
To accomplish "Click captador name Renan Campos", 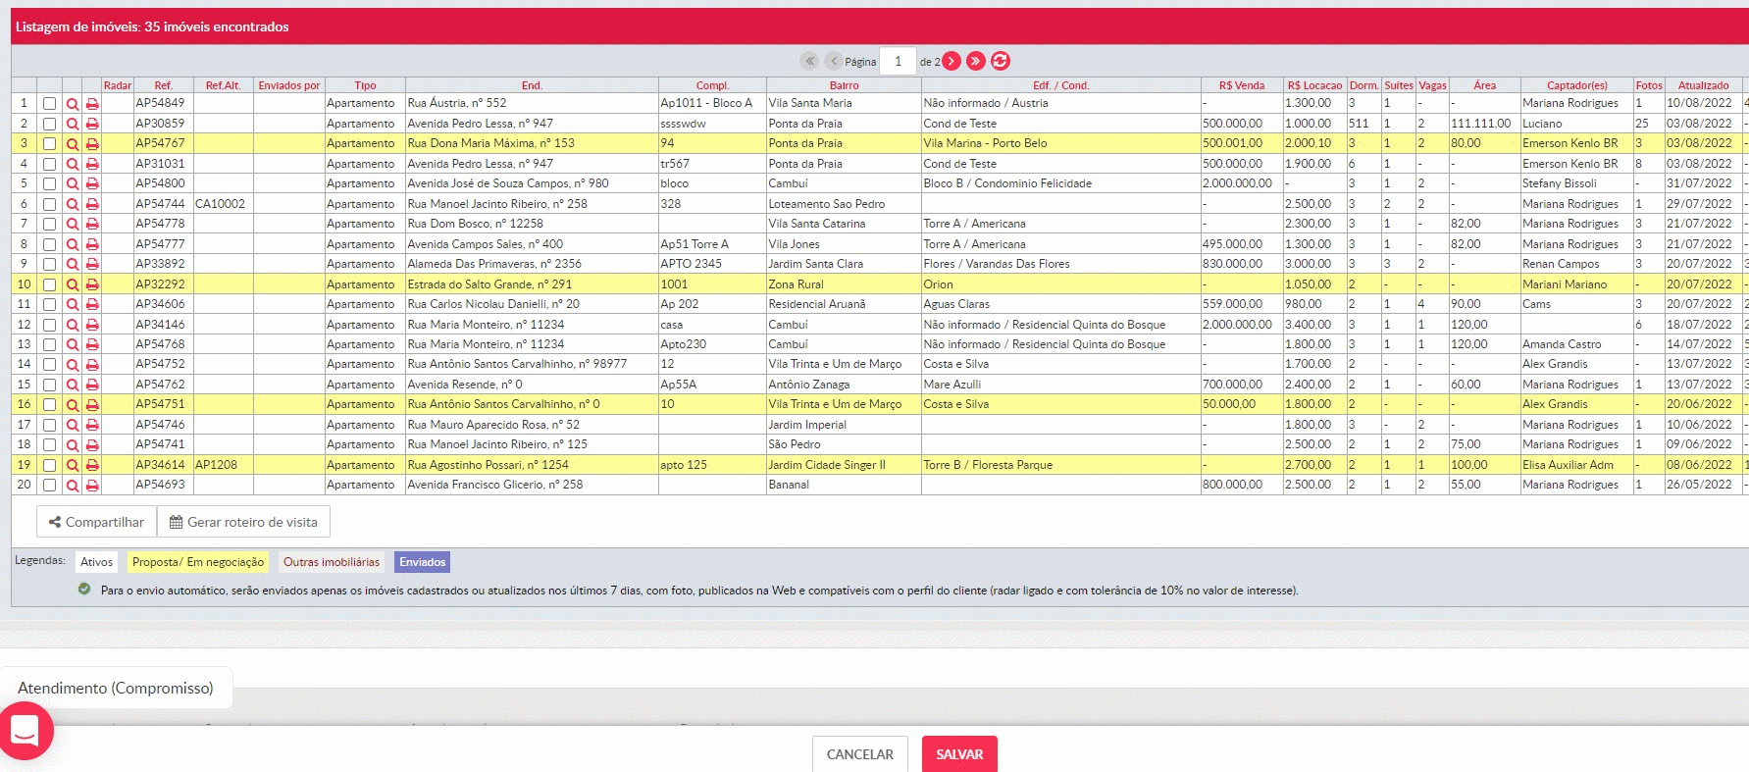I will pyautogui.click(x=1561, y=264).
